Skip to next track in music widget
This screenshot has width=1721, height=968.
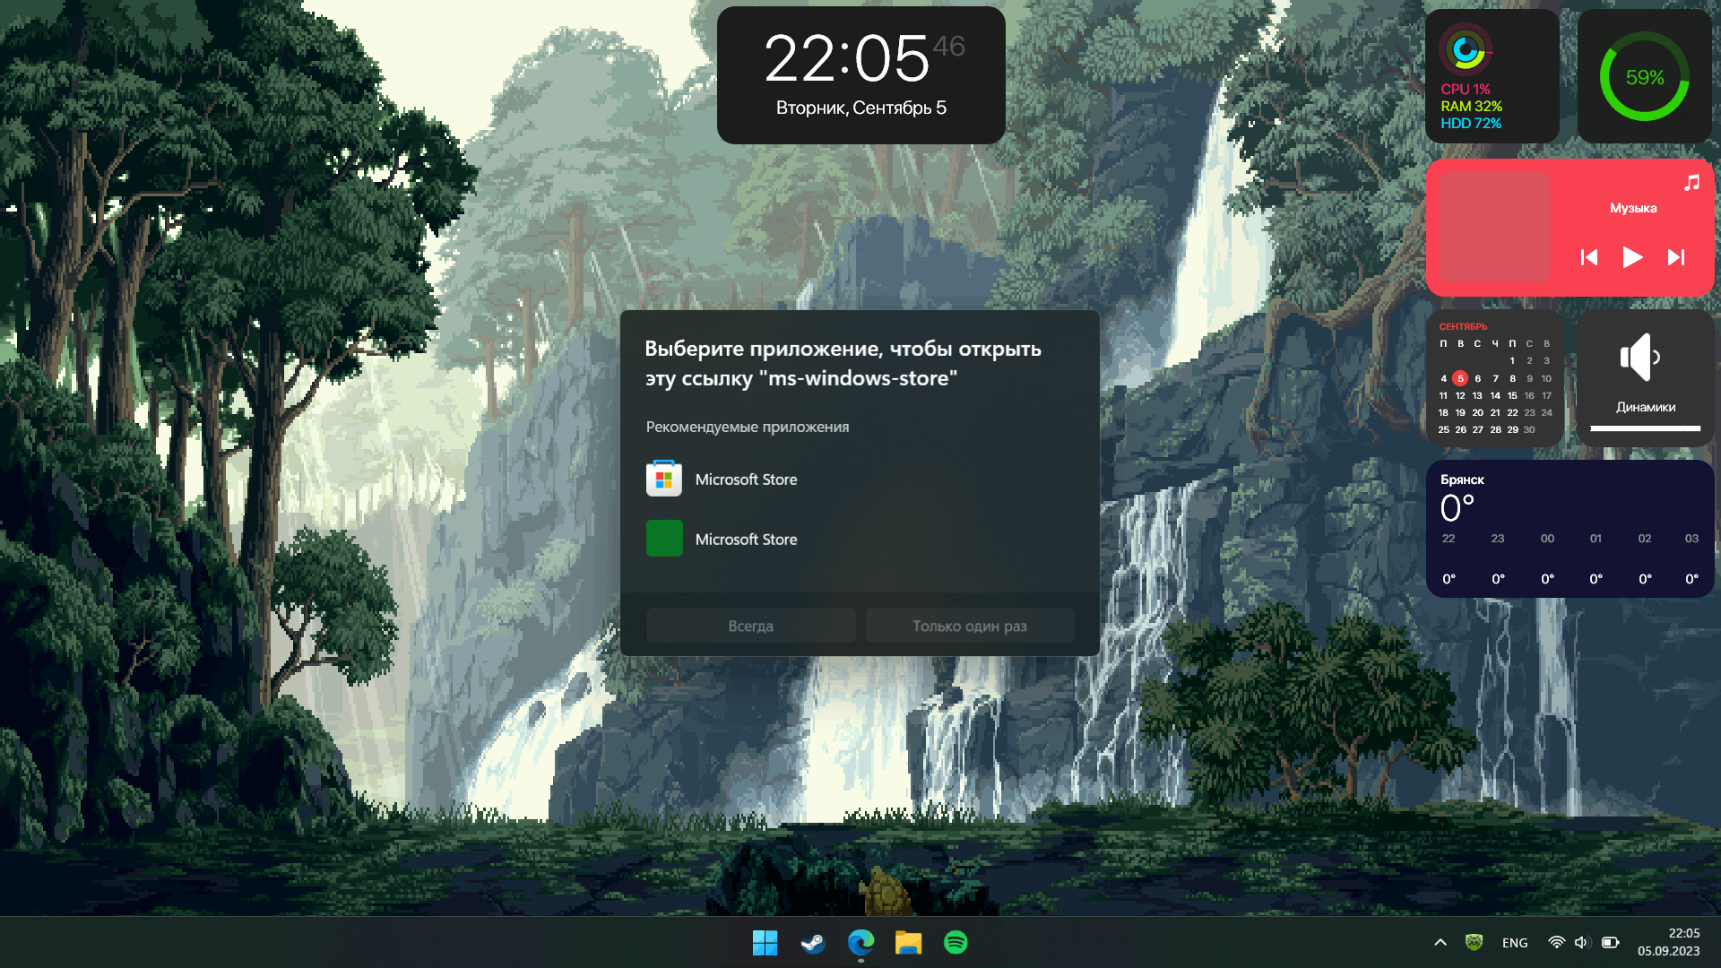click(x=1676, y=257)
